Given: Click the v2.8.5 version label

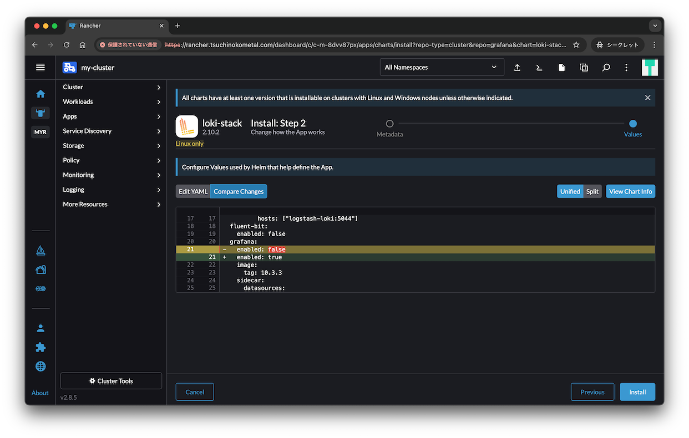Looking at the screenshot, I should (x=69, y=398).
